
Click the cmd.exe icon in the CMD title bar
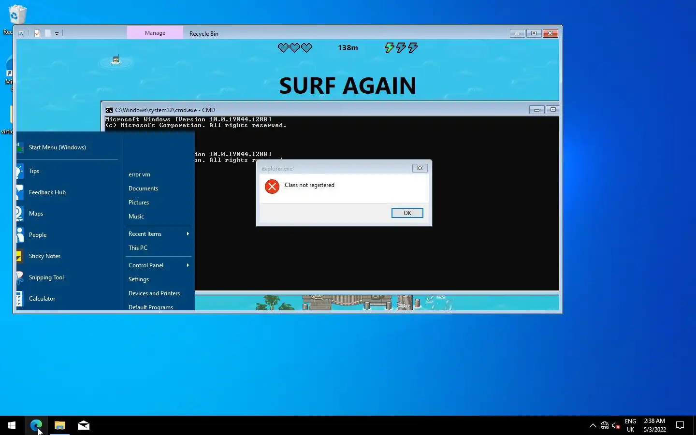click(x=109, y=110)
